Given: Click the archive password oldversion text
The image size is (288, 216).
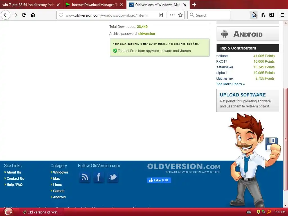Looking at the screenshot, I should tap(147, 34).
